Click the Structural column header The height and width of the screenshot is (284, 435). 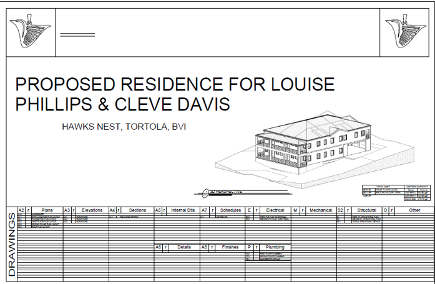[366, 210]
